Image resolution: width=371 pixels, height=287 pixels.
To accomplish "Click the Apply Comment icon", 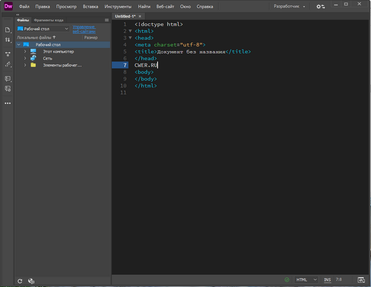I will point(8,78).
